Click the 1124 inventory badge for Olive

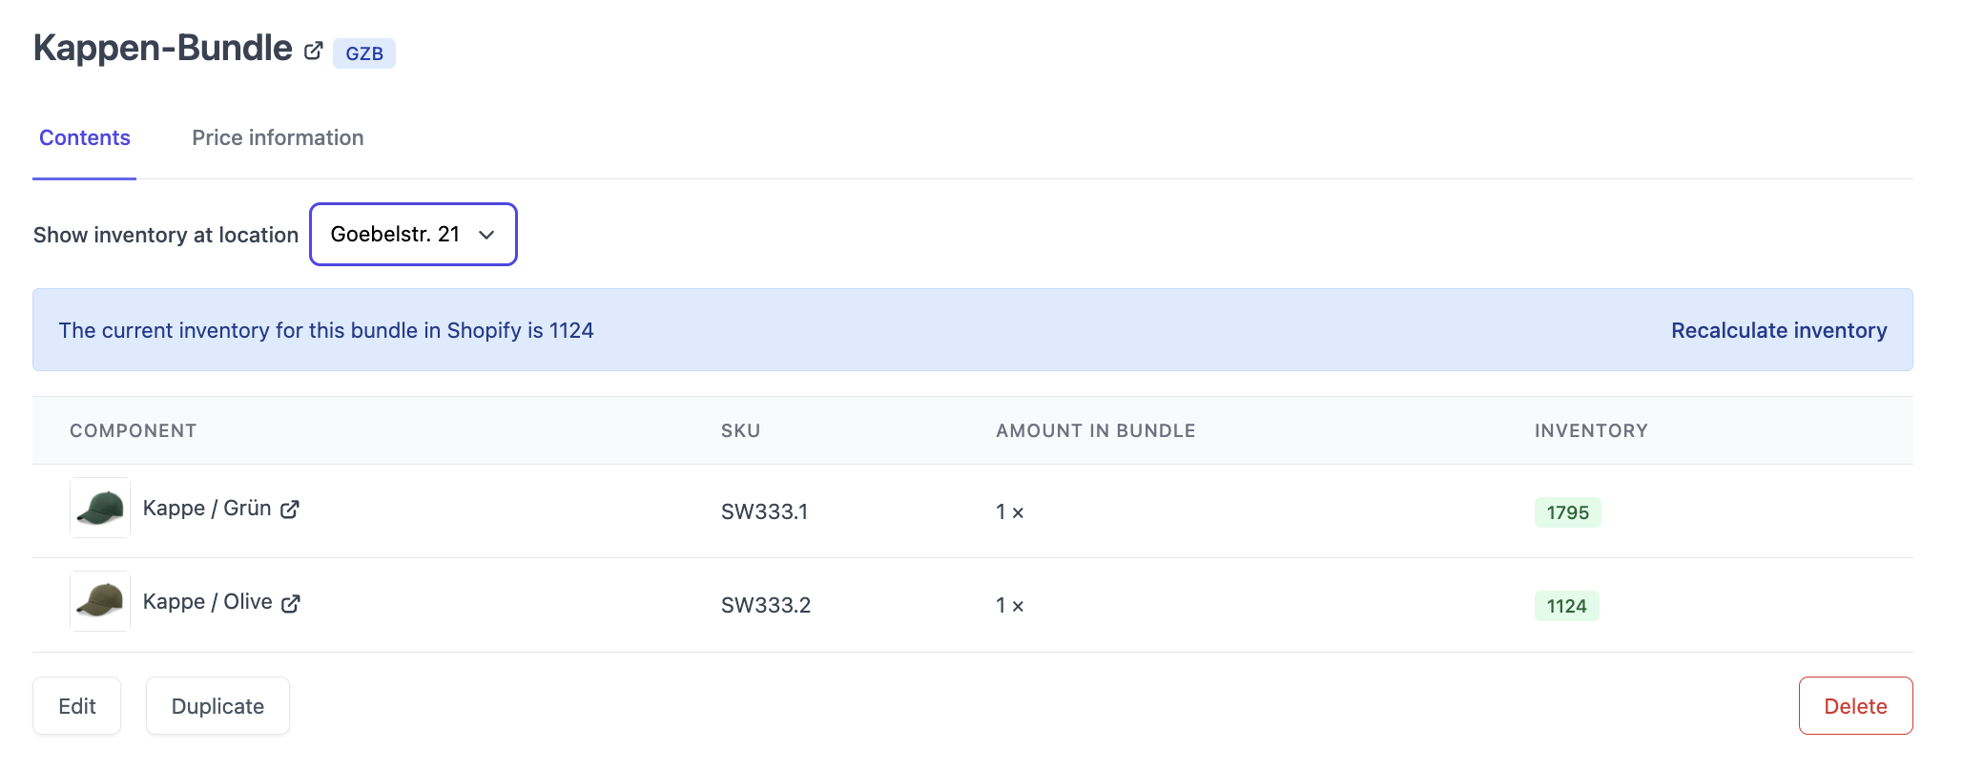pos(1566,606)
